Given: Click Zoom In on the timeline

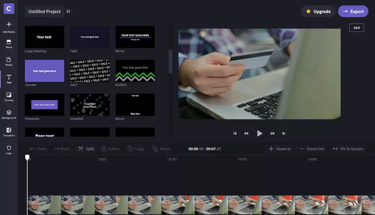Looking at the screenshot, I should click(x=280, y=149).
